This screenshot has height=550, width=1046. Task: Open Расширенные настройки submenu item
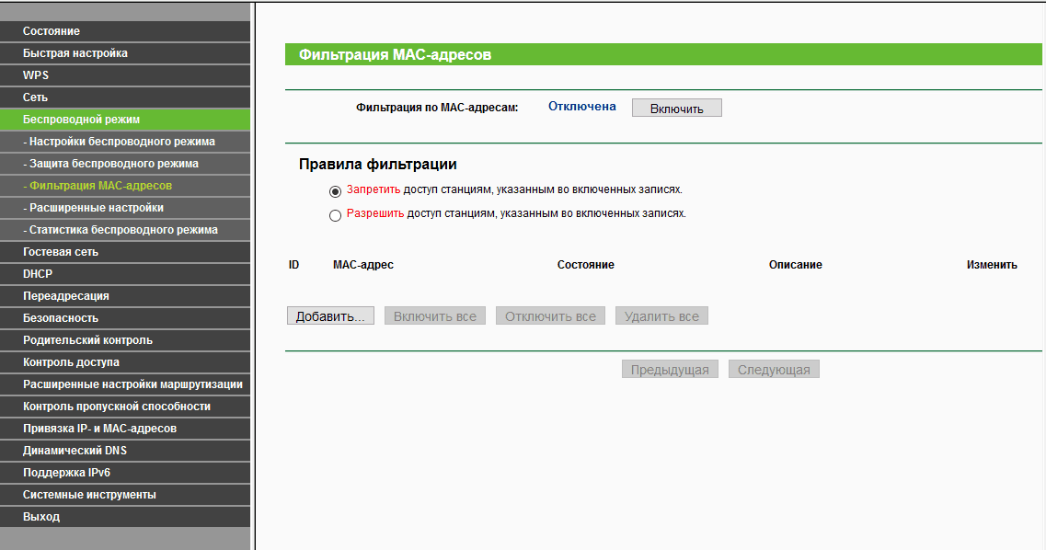click(125, 207)
